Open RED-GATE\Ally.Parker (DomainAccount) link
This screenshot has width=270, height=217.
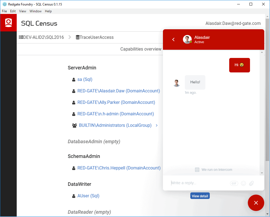[x=116, y=102]
